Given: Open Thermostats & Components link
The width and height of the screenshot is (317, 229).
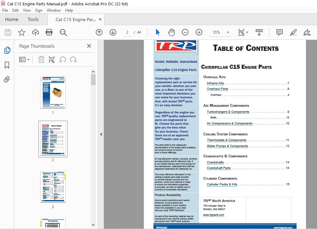Looking at the screenshot, I should (x=226, y=140).
